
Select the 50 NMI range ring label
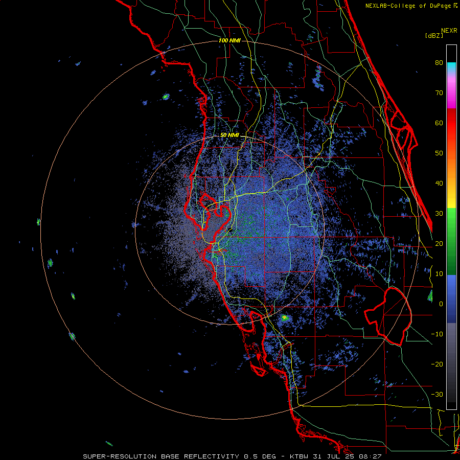point(229,135)
